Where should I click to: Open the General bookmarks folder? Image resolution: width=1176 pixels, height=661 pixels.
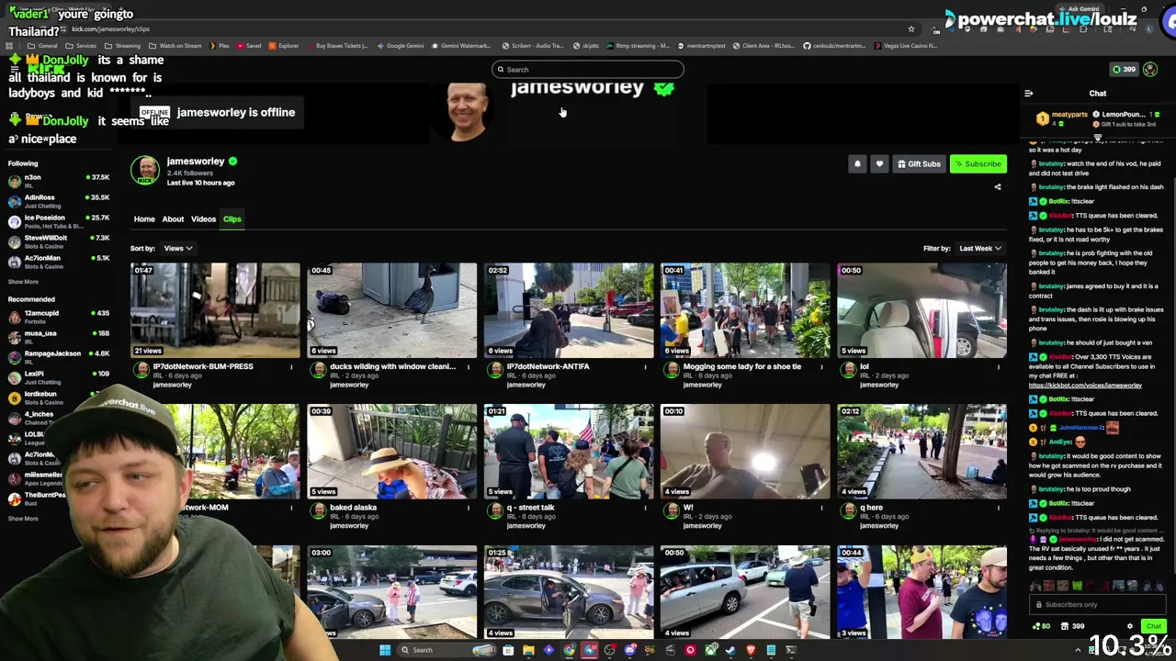tap(42, 46)
